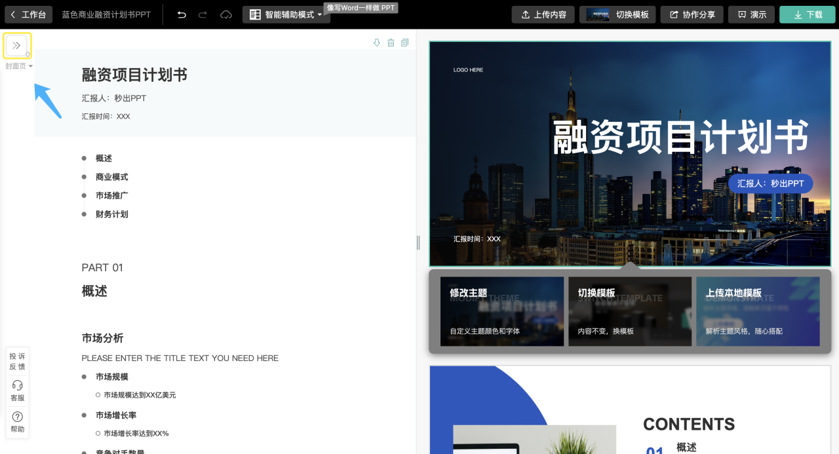The height and width of the screenshot is (454, 839).
Task: Click the document title 蓝色商业融资计划书PPT
Action: pyautogui.click(x=106, y=14)
